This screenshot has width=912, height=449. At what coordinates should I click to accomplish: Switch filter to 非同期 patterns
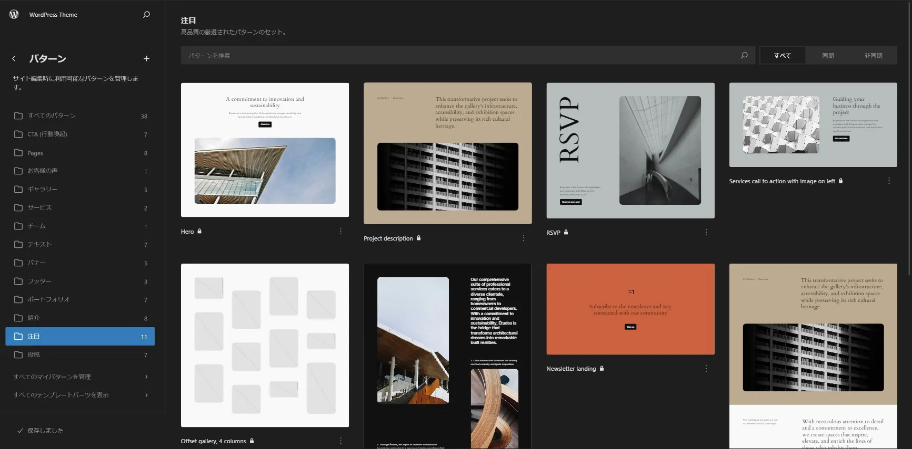pos(873,56)
